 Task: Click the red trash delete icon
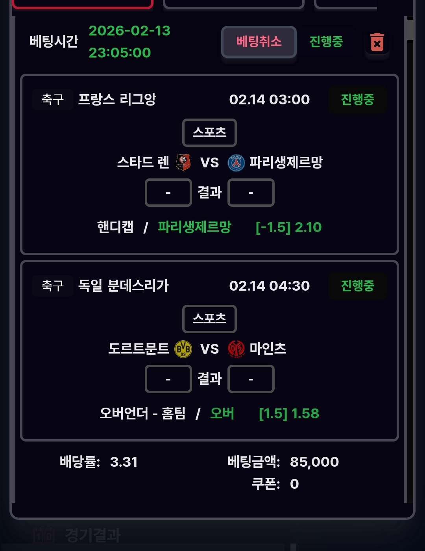(x=377, y=42)
